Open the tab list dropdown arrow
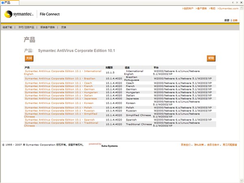Screen dimensions: 244x183 tap(241, 2)
